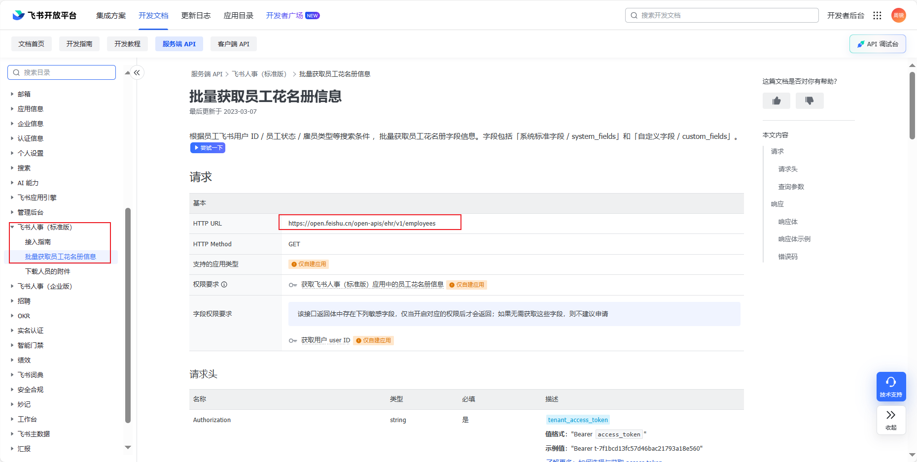917x462 pixels.
Task: Expand the 智能门禁 tree node
Action: 12,345
